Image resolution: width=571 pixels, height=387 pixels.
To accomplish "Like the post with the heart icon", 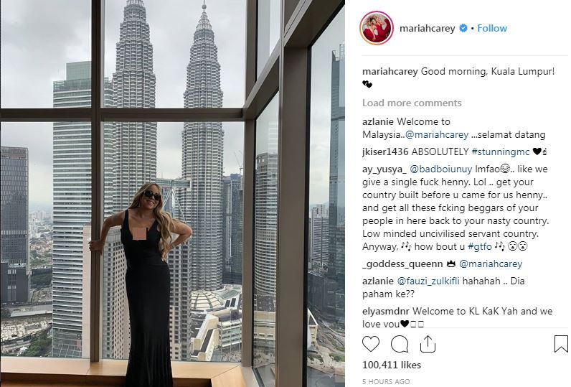I will pos(371,344).
